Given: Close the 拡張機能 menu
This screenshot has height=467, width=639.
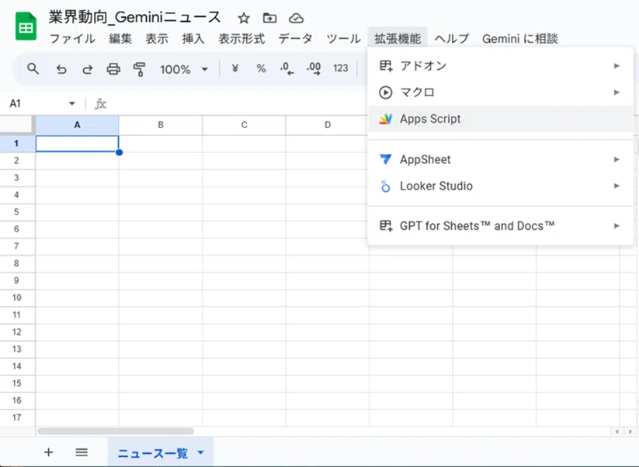Looking at the screenshot, I should click(x=398, y=39).
